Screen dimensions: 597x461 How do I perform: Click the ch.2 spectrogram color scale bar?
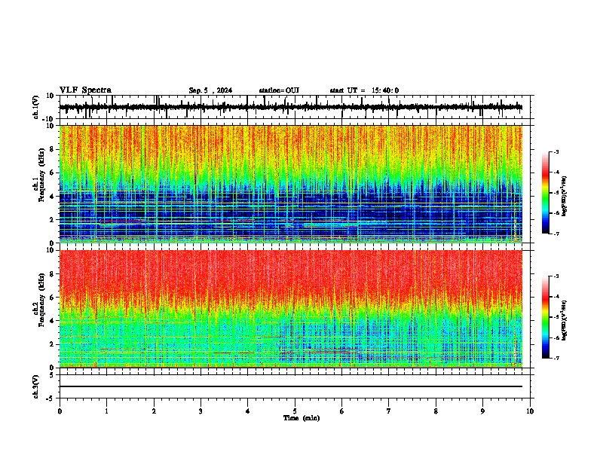point(545,317)
